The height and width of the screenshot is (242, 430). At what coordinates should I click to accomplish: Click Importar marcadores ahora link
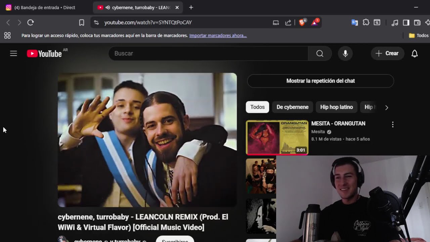pyautogui.click(x=218, y=35)
